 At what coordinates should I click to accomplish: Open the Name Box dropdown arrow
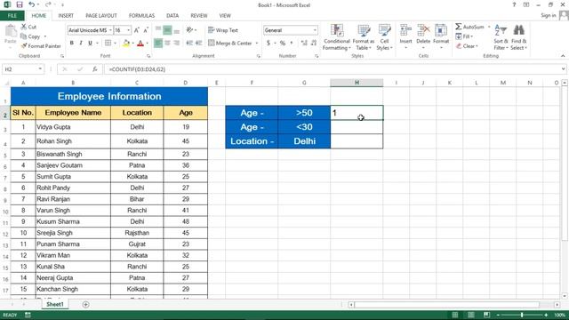click(40, 69)
